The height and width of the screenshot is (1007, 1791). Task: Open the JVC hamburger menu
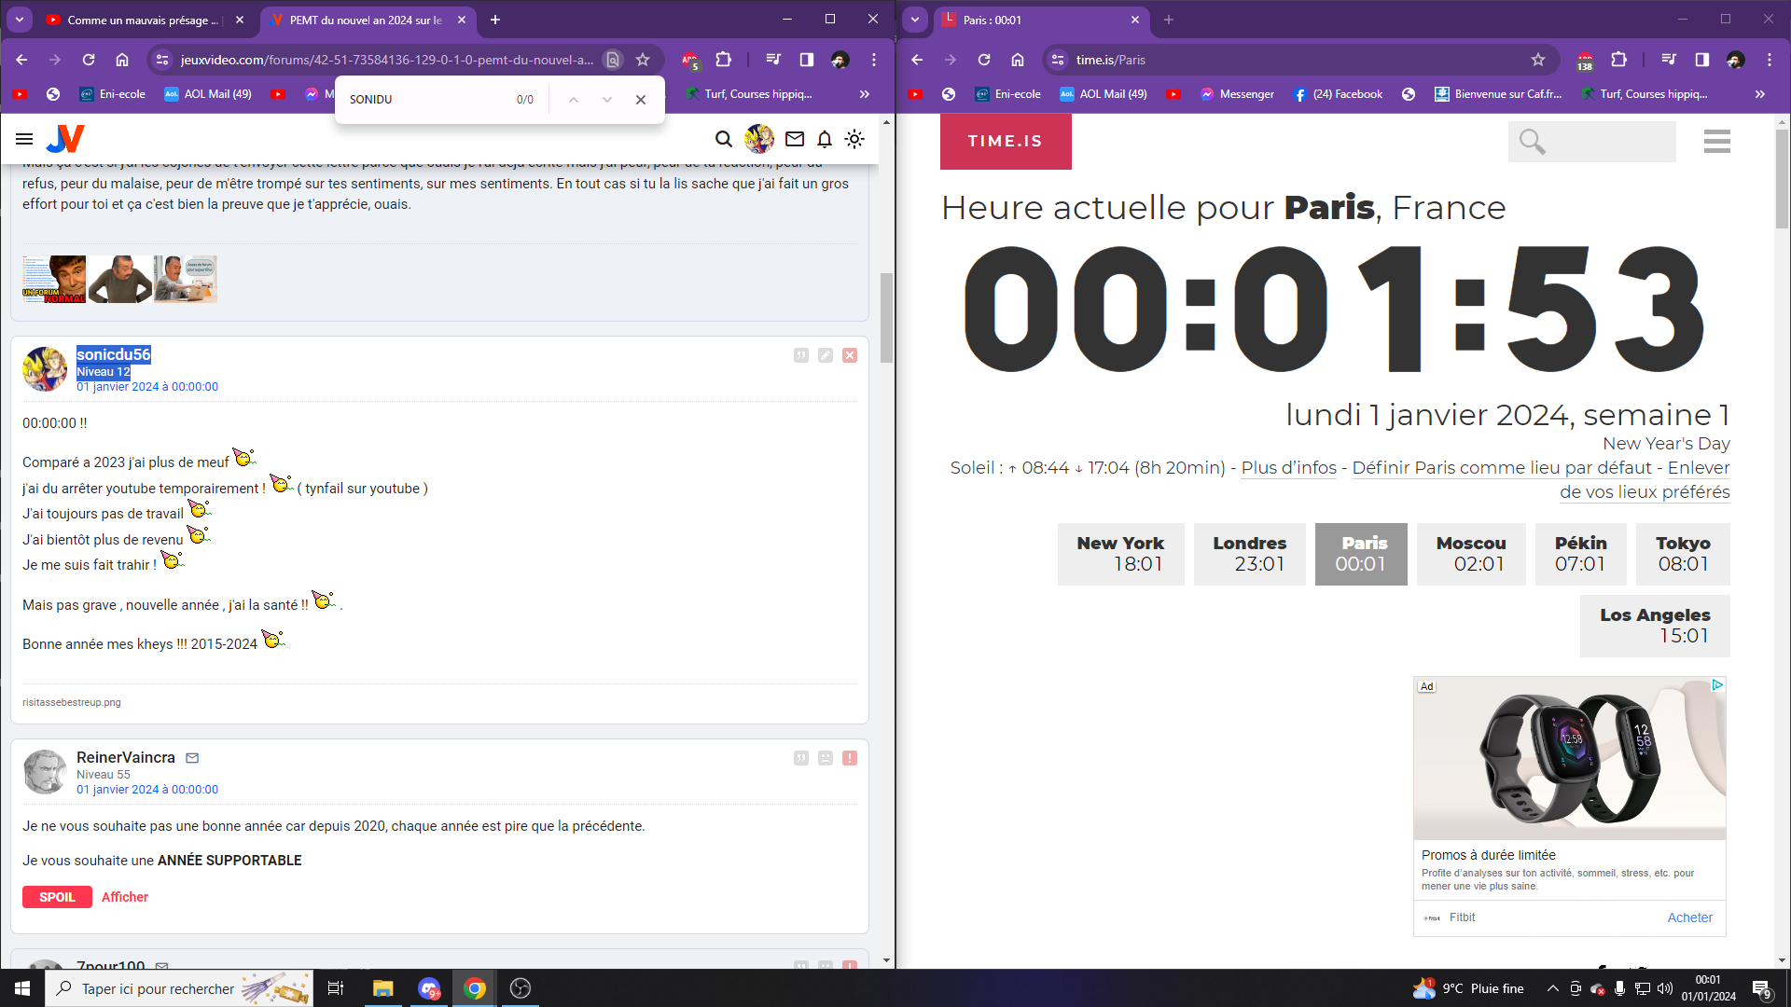24,140
